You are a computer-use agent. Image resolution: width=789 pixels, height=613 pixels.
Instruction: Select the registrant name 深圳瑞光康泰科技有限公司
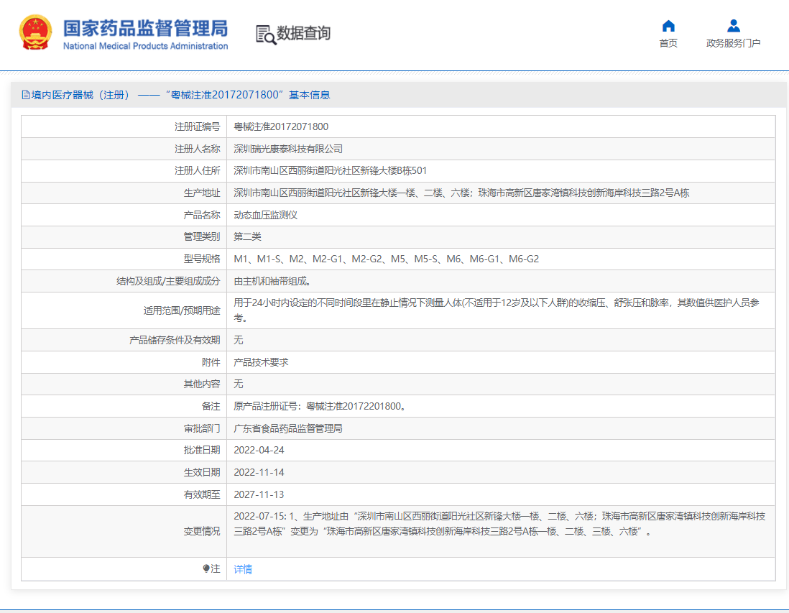288,149
